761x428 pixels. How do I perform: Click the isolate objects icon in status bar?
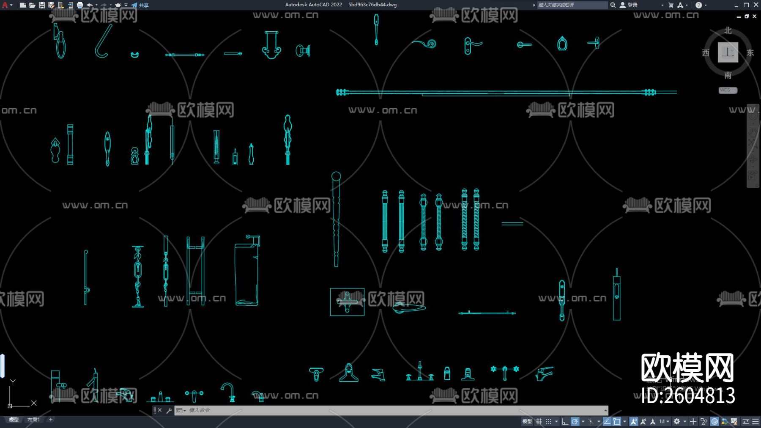pyautogui.click(x=704, y=421)
